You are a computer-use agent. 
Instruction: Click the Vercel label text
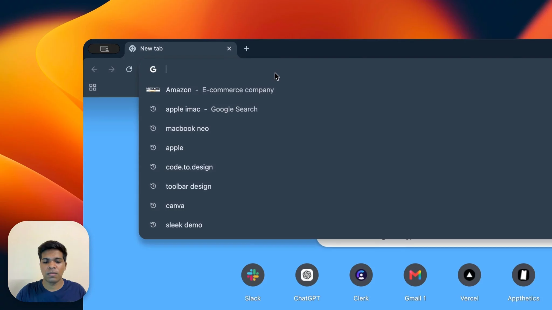coord(470,298)
